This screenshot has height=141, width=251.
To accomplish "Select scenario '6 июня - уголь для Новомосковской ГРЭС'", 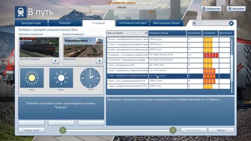I will click(128, 81).
